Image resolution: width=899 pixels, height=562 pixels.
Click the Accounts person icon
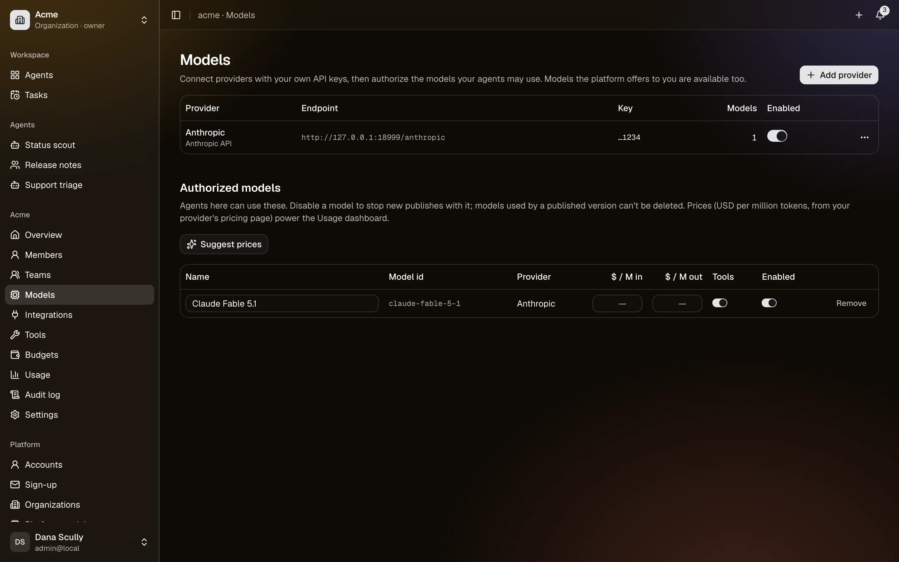[15, 465]
